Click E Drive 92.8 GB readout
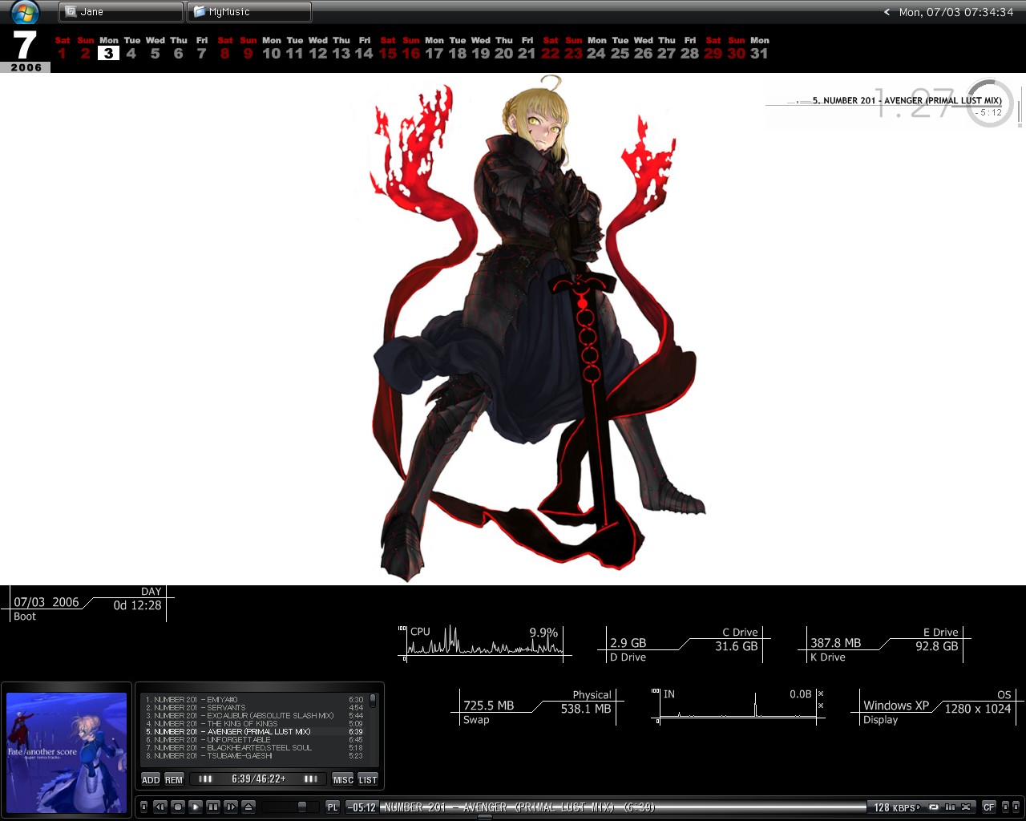This screenshot has height=821, width=1026. [x=936, y=646]
